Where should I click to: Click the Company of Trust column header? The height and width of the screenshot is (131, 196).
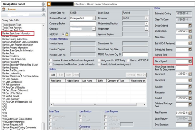[x=118, y=81]
